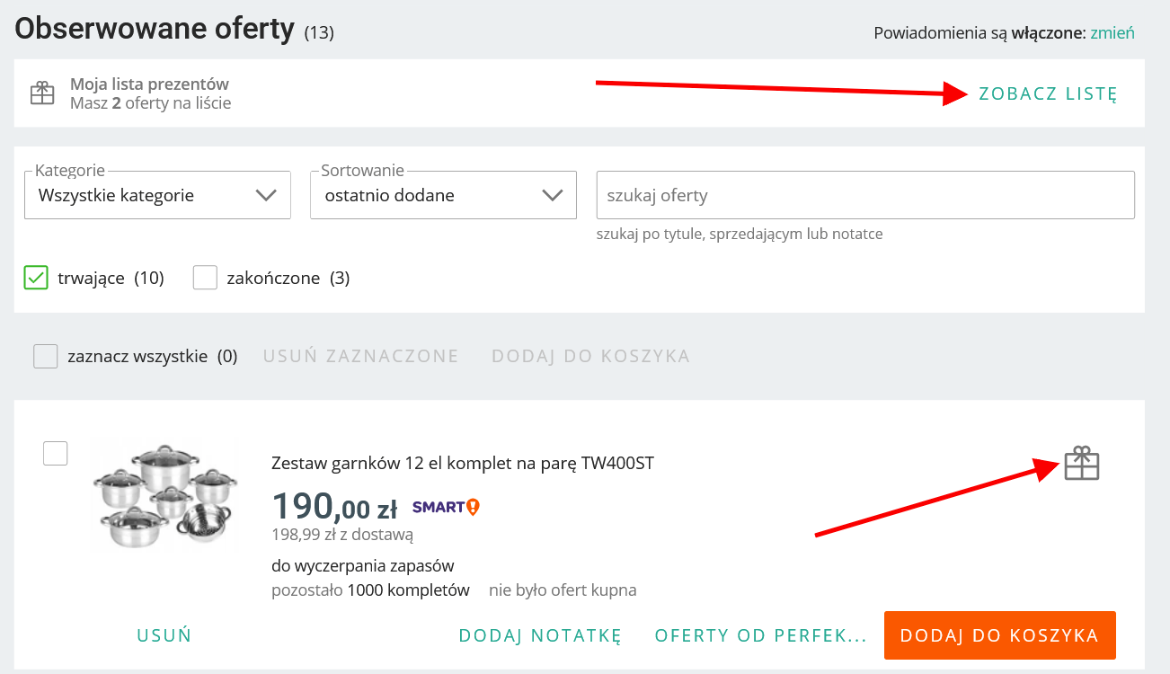1170x674 pixels.
Task: Select the pot set offer checkbox
Action: coord(56,454)
